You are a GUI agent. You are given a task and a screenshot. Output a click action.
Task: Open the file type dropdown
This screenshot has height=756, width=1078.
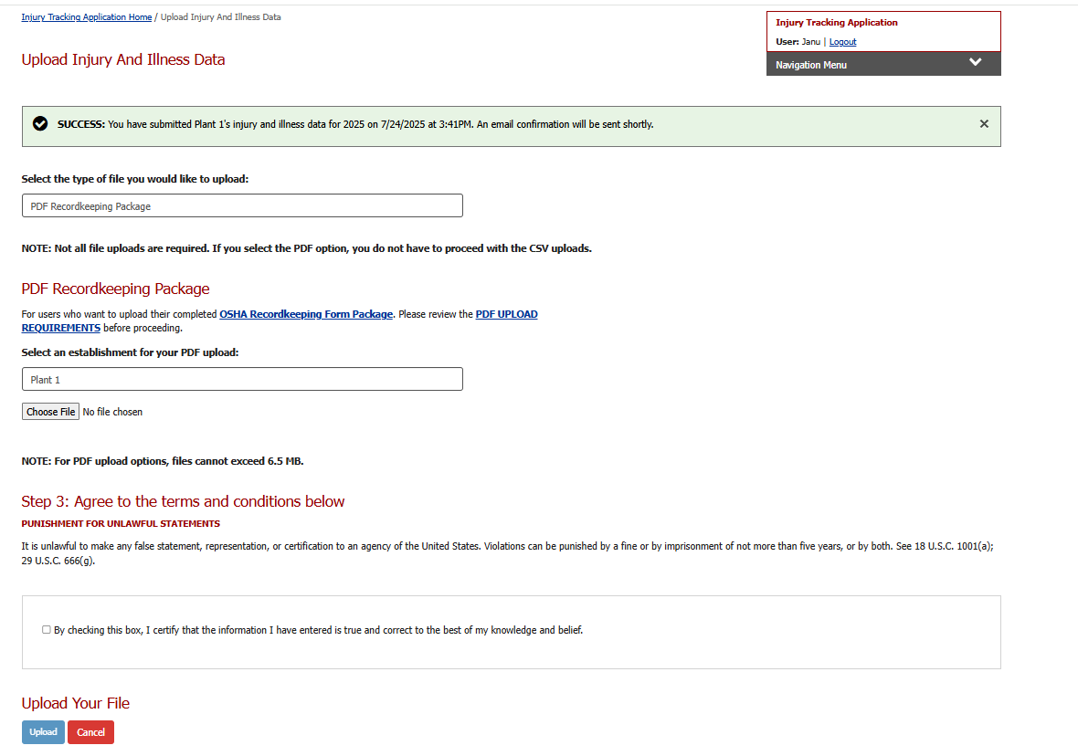pyautogui.click(x=242, y=206)
